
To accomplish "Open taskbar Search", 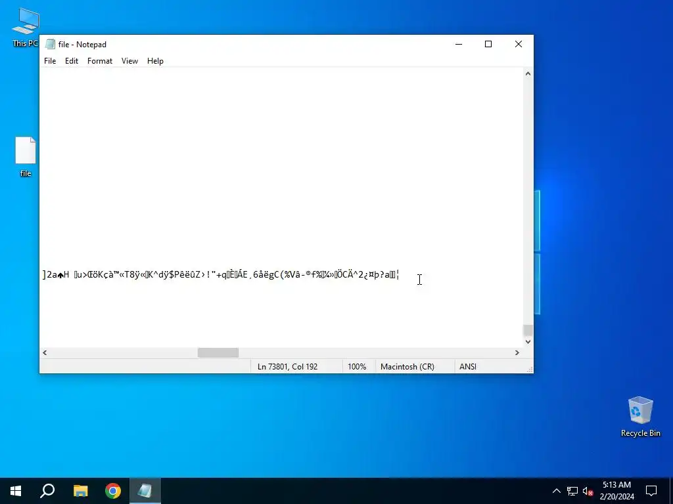I will tap(47, 491).
